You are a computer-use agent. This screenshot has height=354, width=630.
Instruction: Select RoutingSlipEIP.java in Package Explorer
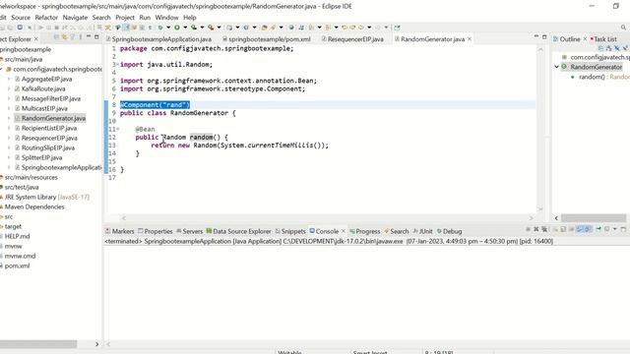point(48,147)
